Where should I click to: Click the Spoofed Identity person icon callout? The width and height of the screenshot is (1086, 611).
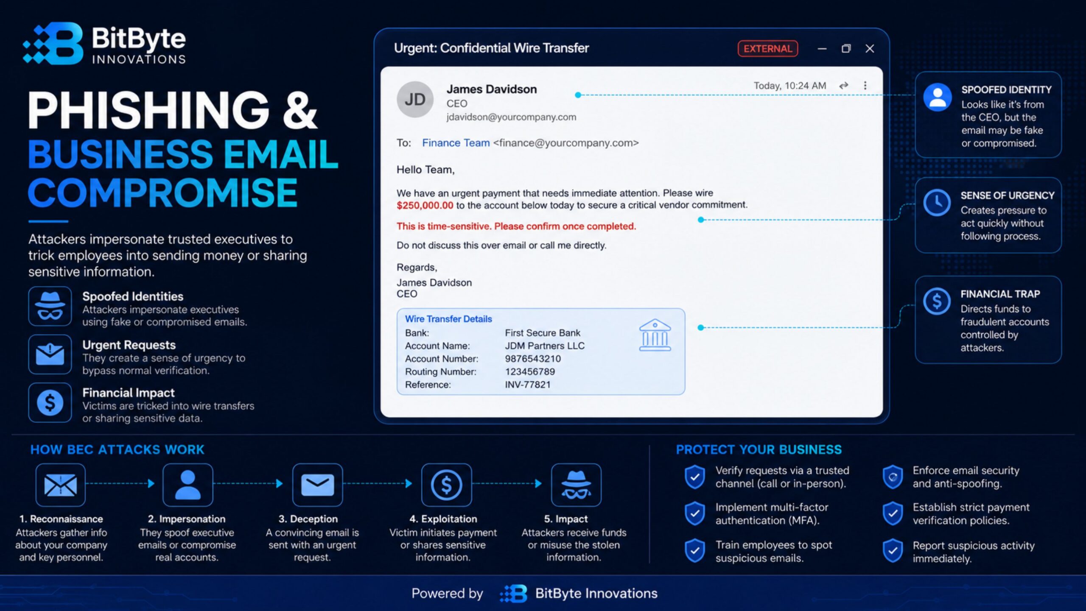click(938, 97)
